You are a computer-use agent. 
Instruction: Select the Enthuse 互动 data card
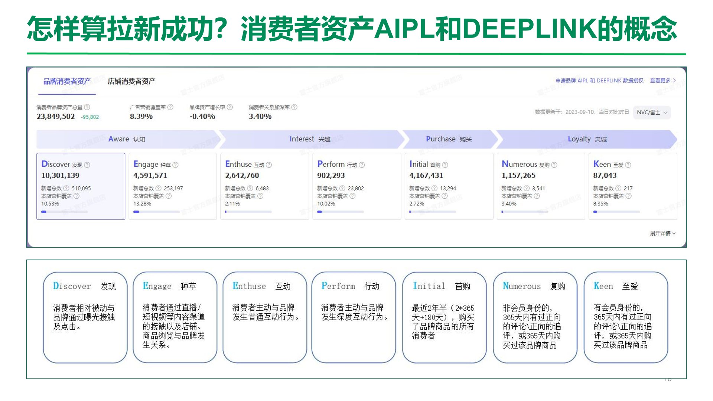pos(264,186)
